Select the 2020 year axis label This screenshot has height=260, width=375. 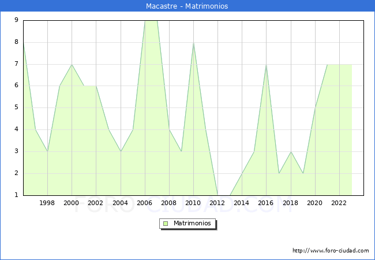click(315, 203)
